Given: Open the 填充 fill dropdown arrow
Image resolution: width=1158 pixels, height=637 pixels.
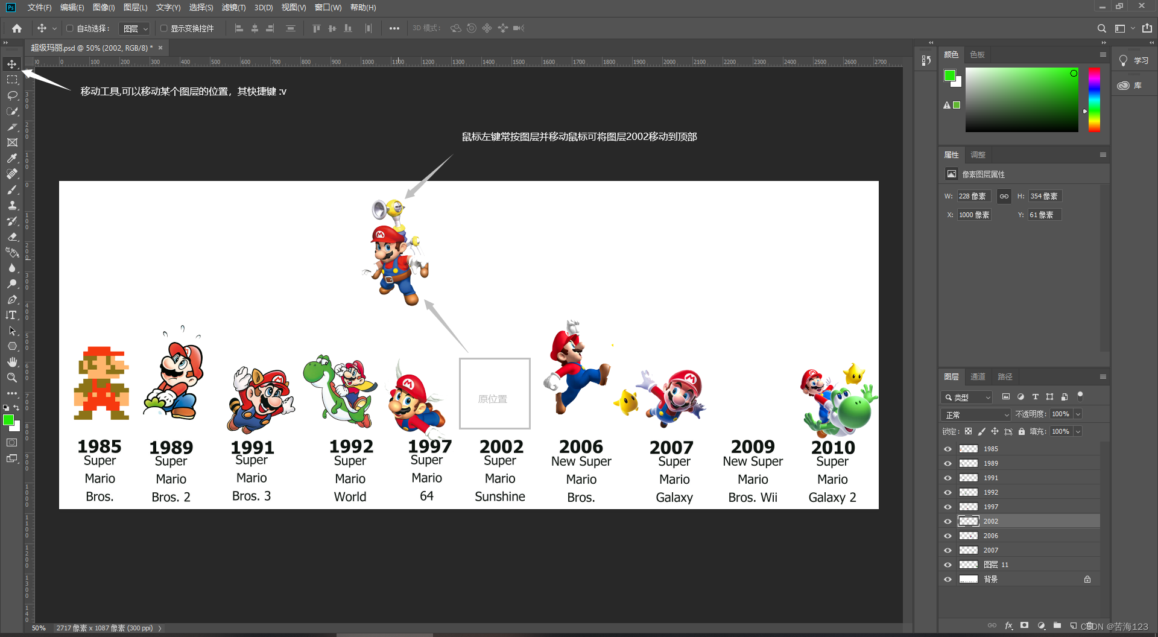Looking at the screenshot, I should (x=1078, y=431).
